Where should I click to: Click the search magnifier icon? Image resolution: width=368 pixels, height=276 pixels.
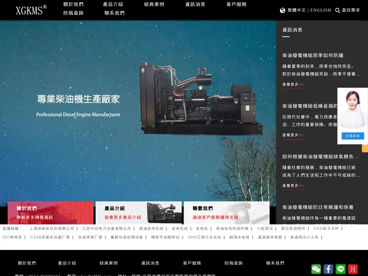[x=337, y=10]
